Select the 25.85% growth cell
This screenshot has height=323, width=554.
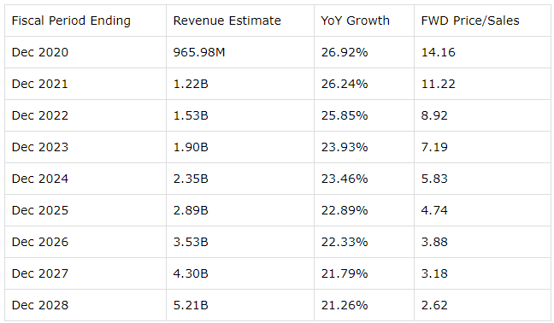click(x=345, y=115)
